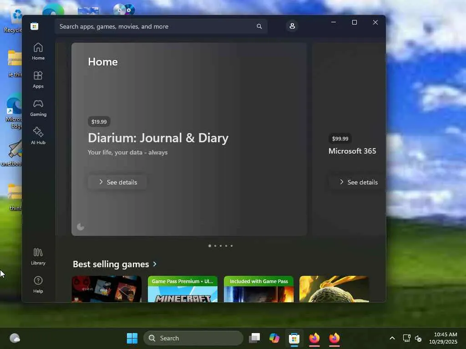Click the Diarium: Journal & Diary title
This screenshot has height=349, width=466.
158,138
